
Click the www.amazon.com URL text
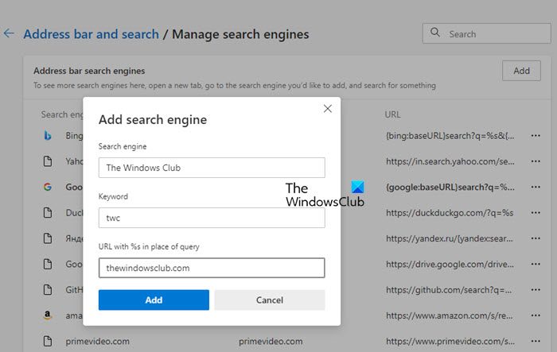click(x=450, y=315)
